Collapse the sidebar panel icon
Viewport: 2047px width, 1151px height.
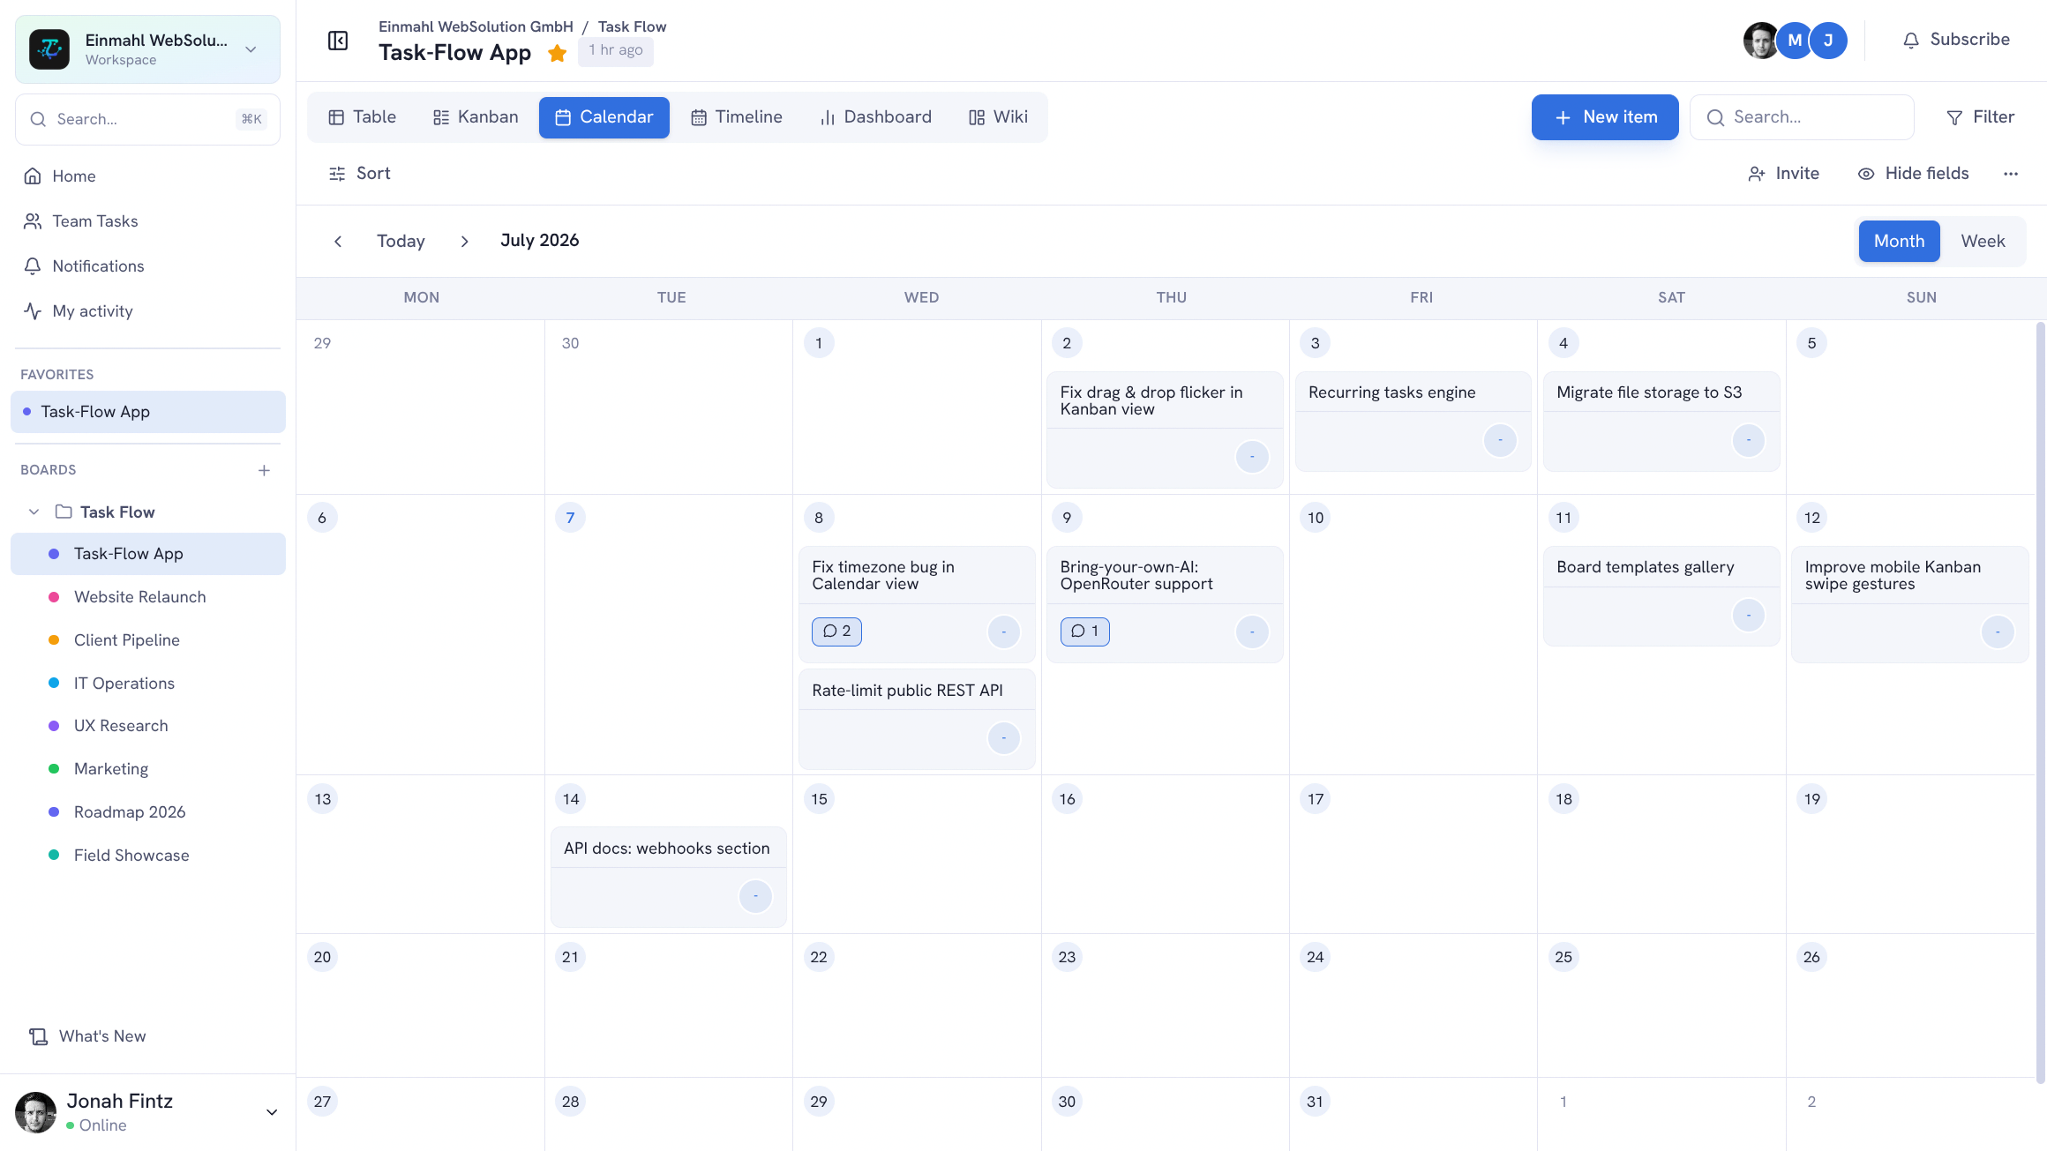338,41
